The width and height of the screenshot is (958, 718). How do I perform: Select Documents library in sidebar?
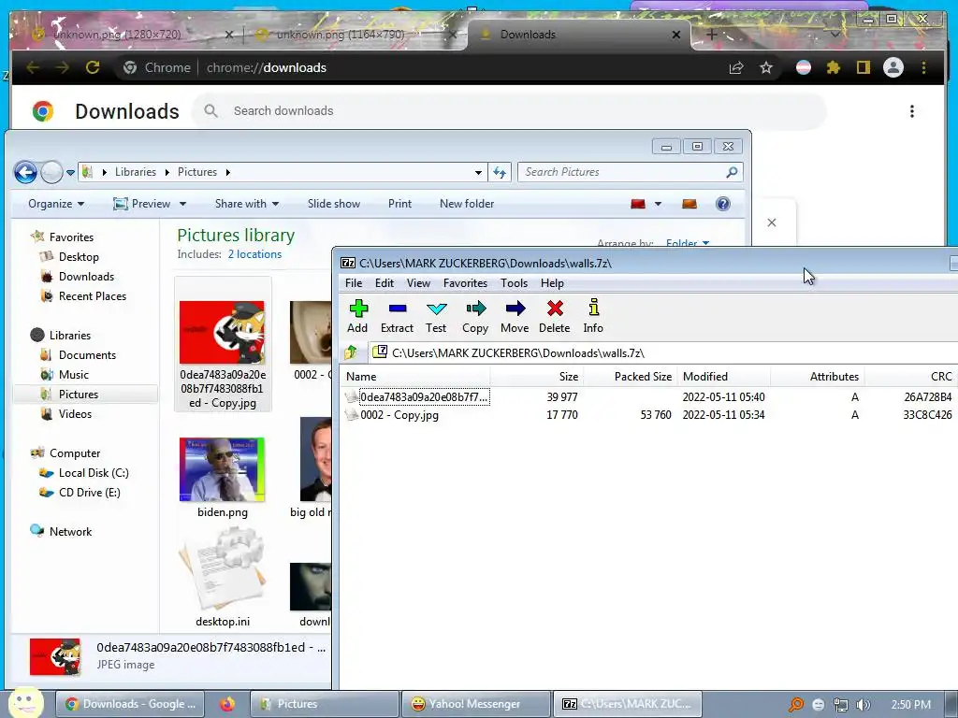click(87, 355)
